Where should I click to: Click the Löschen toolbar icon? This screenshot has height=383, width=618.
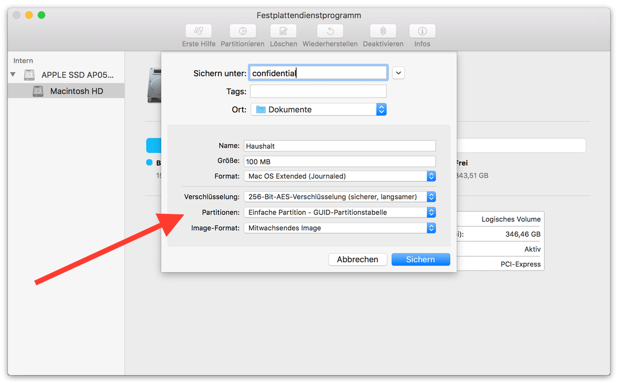(x=283, y=31)
